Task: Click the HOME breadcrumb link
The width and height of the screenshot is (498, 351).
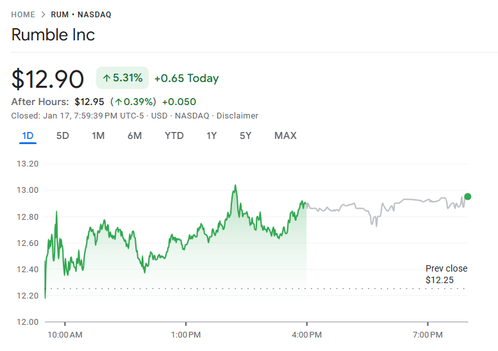Action: pos(24,14)
